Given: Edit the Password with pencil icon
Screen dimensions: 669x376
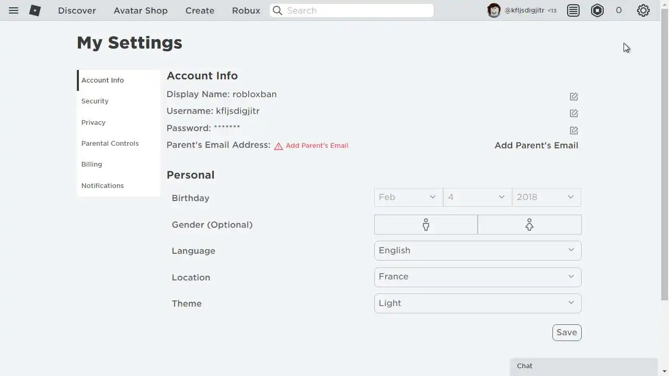Looking at the screenshot, I should click(574, 130).
